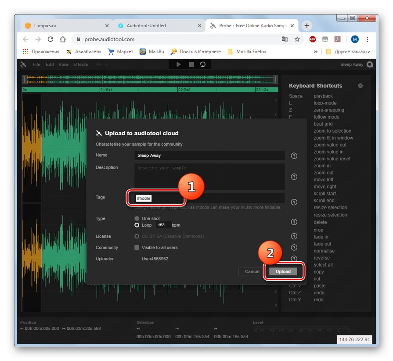Open help icon next to Name
Screen dimensions: 393x361
(294, 155)
